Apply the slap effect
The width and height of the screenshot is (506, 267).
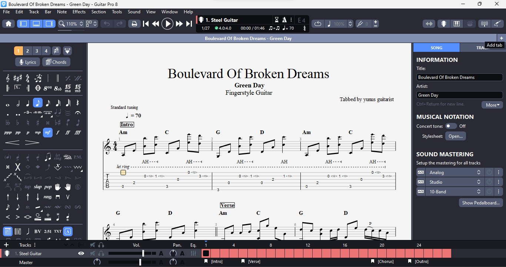click(x=38, y=187)
